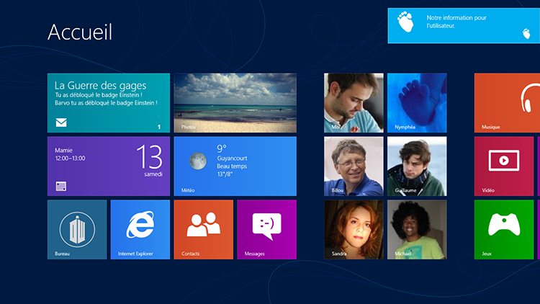Launch the Bureau desktop tile
The height and width of the screenshot is (304, 540).
(x=76, y=229)
